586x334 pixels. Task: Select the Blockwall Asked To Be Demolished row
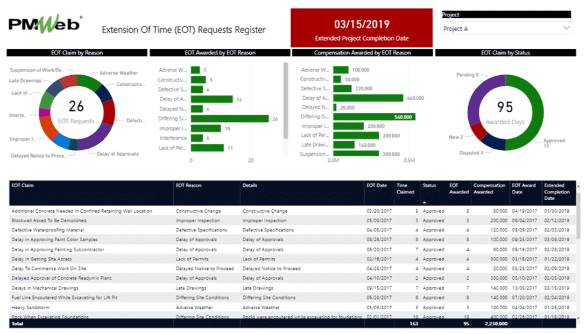(x=48, y=221)
